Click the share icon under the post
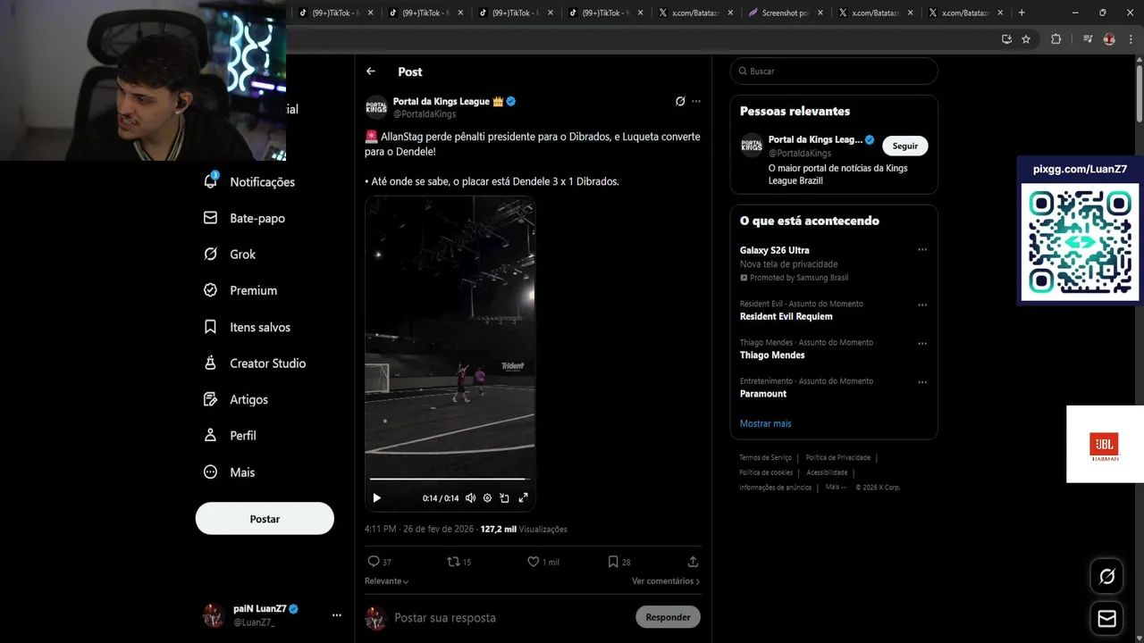The height and width of the screenshot is (643, 1144). [693, 562]
